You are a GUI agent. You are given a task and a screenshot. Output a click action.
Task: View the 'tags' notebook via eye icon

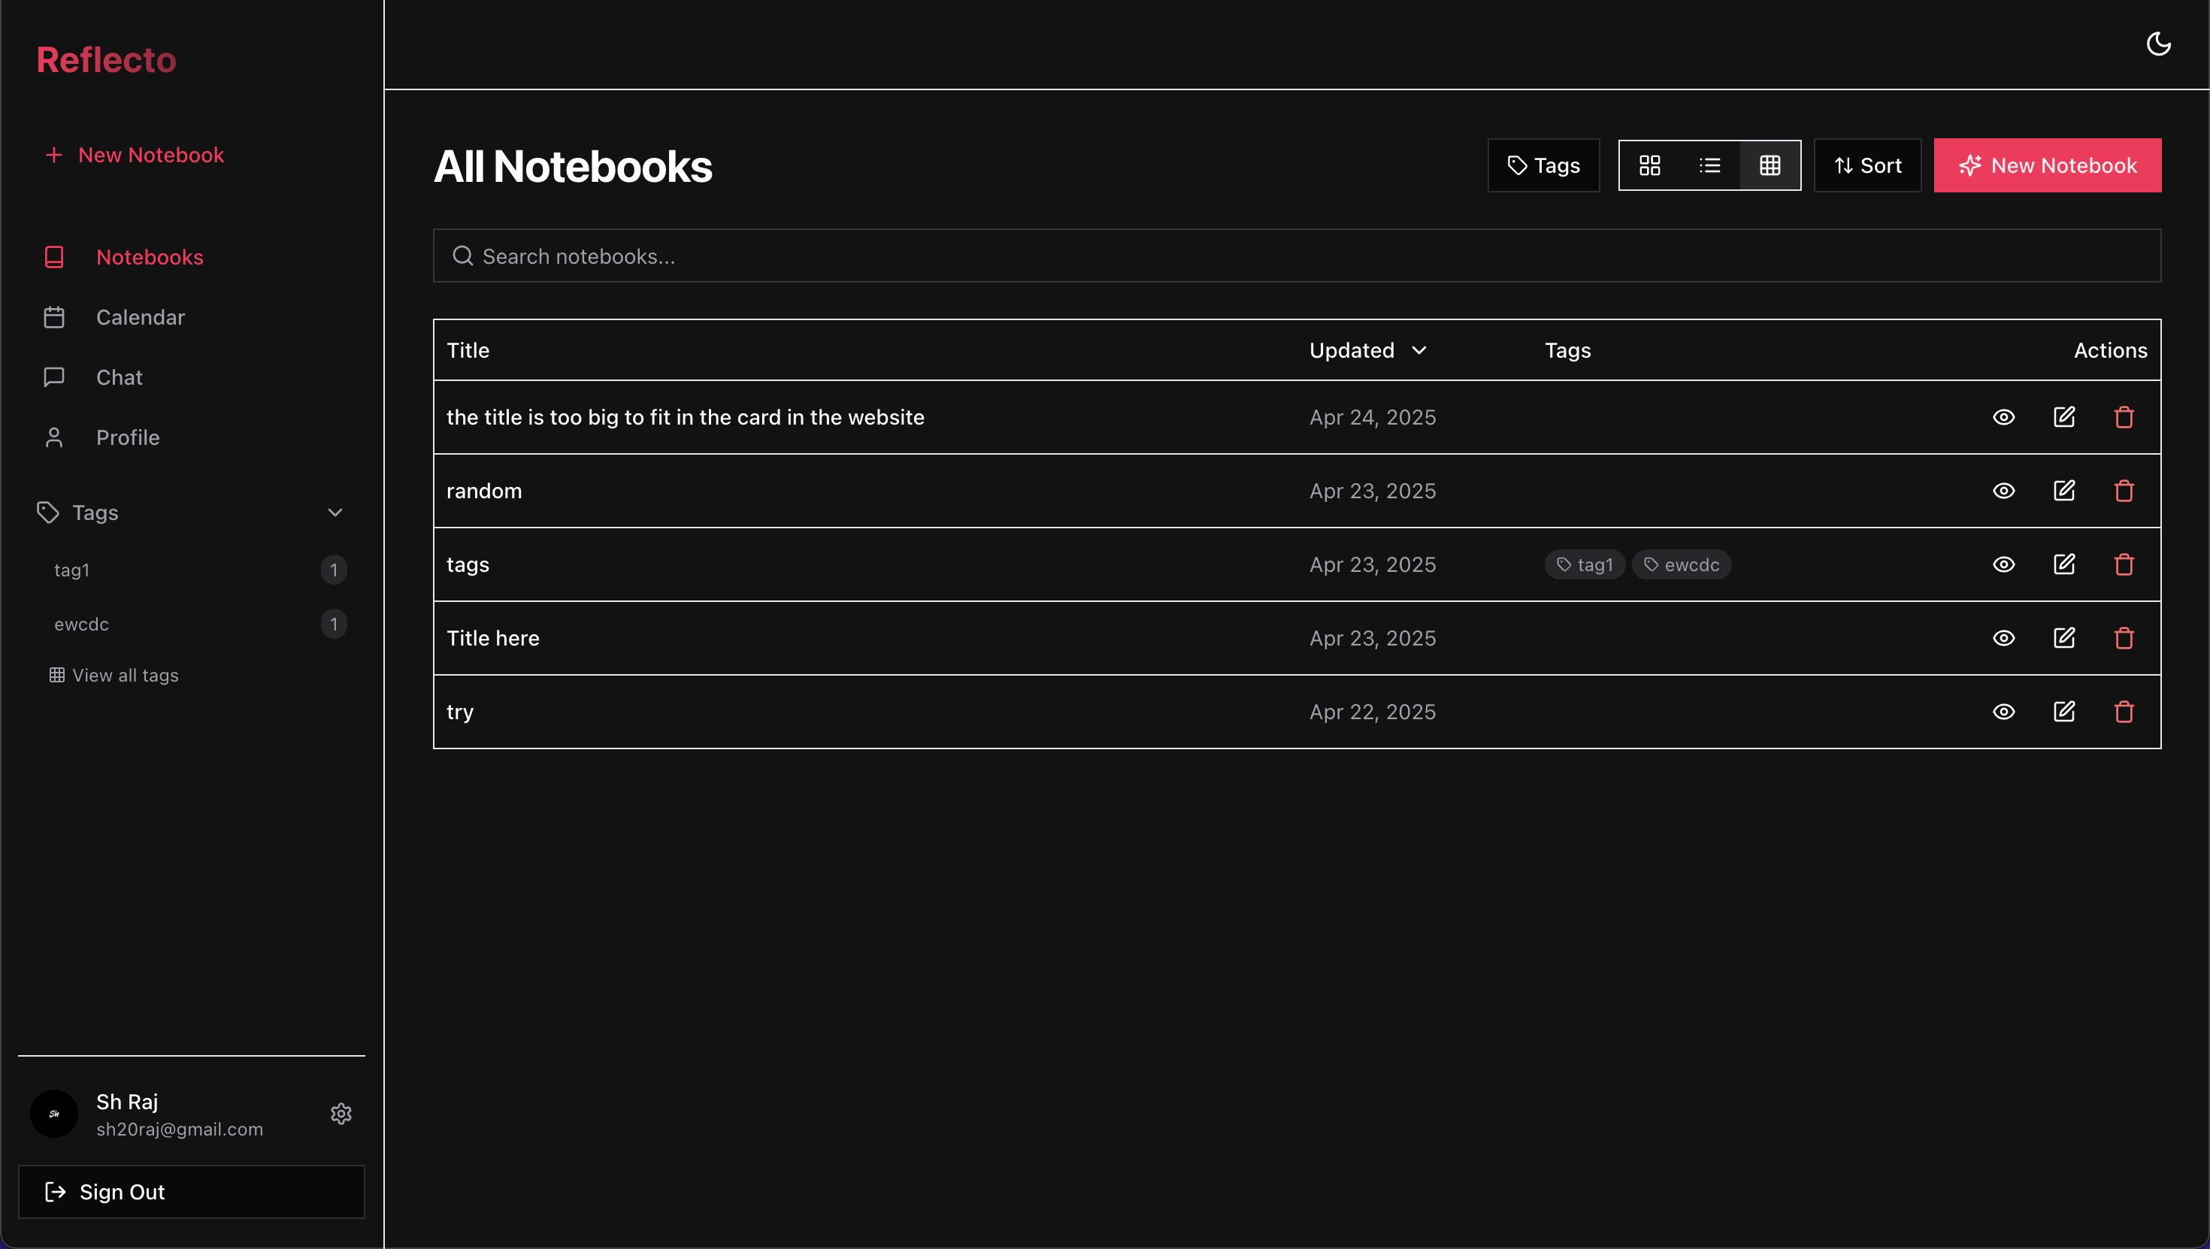coord(2003,564)
